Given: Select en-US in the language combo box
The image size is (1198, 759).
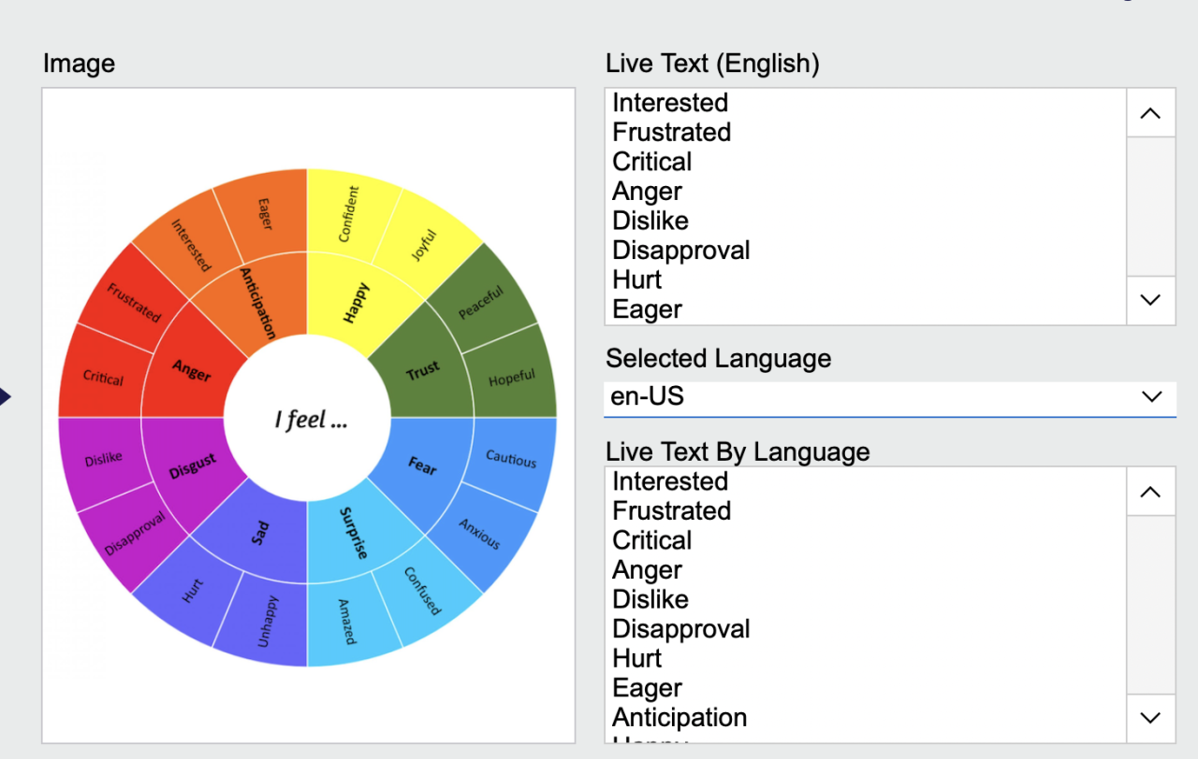Looking at the screenshot, I should click(x=889, y=396).
